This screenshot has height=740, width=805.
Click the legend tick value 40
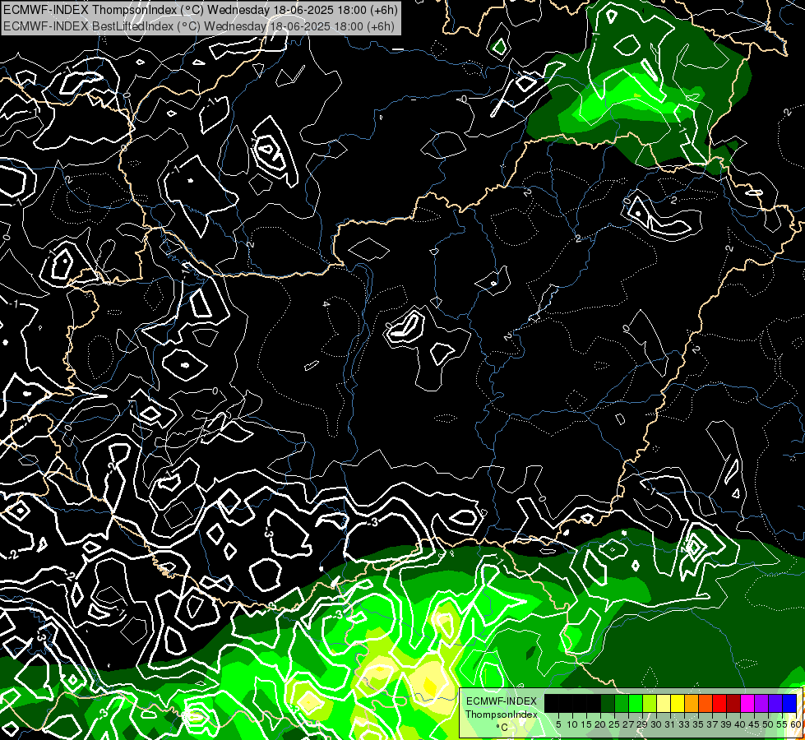[x=740, y=724]
